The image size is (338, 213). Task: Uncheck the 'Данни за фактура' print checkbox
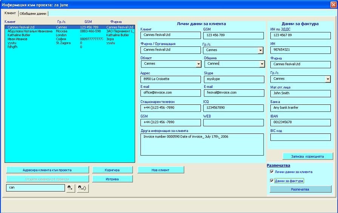pos(272,181)
